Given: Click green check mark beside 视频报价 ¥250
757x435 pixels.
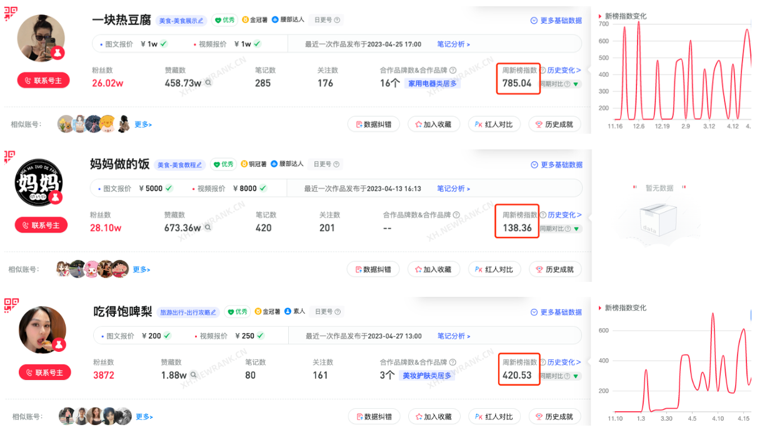Looking at the screenshot, I should tap(260, 336).
